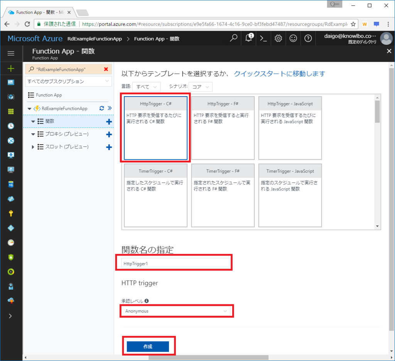Collapse the 関数 tree node
This screenshot has height=361, width=395.
point(34,121)
